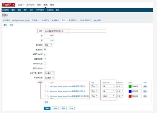Open the Windows Server Model breadcrumb link
The height and width of the screenshot is (113, 157).
coord(21,20)
